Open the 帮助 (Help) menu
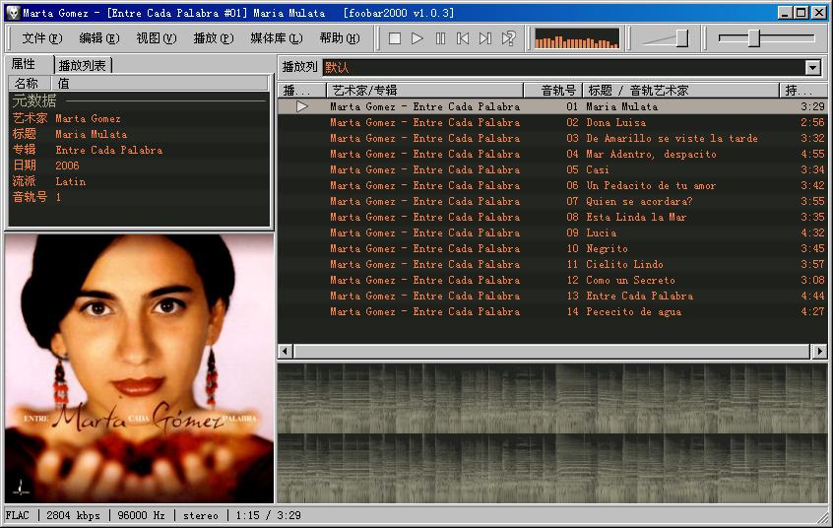Image resolution: width=833 pixels, height=528 pixels. (340, 38)
